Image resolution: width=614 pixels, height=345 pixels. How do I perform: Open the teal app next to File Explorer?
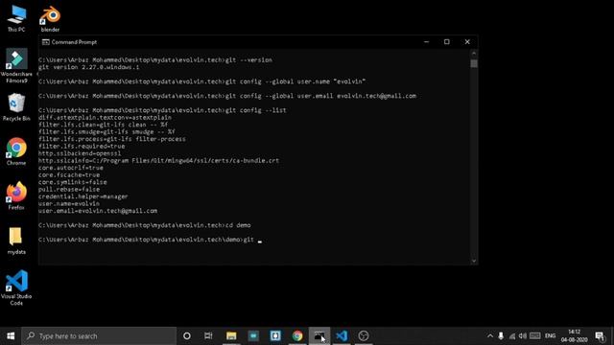pos(253,336)
